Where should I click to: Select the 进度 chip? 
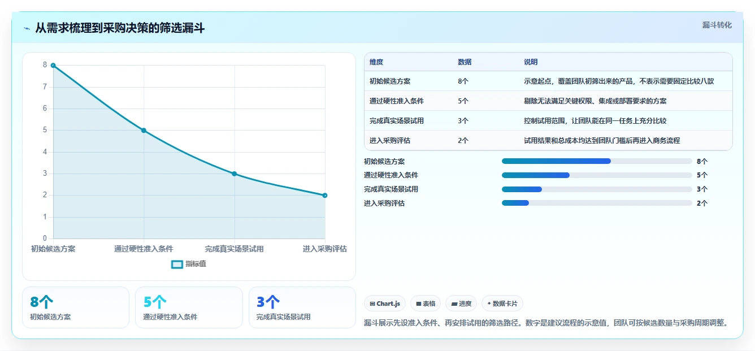[x=461, y=304]
